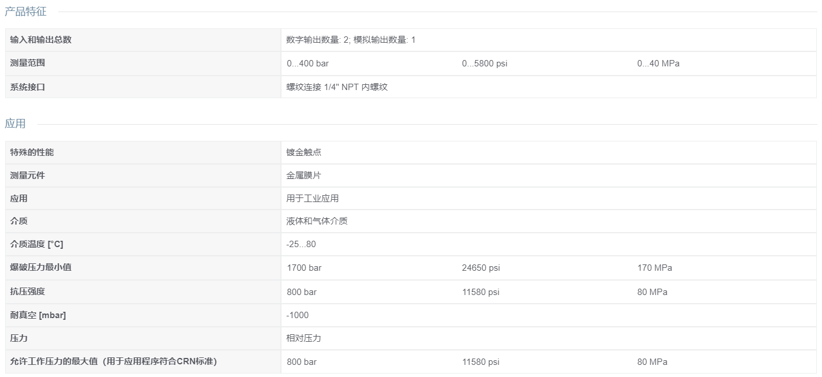
Task: Click the 170 MPa value
Action: (x=655, y=268)
